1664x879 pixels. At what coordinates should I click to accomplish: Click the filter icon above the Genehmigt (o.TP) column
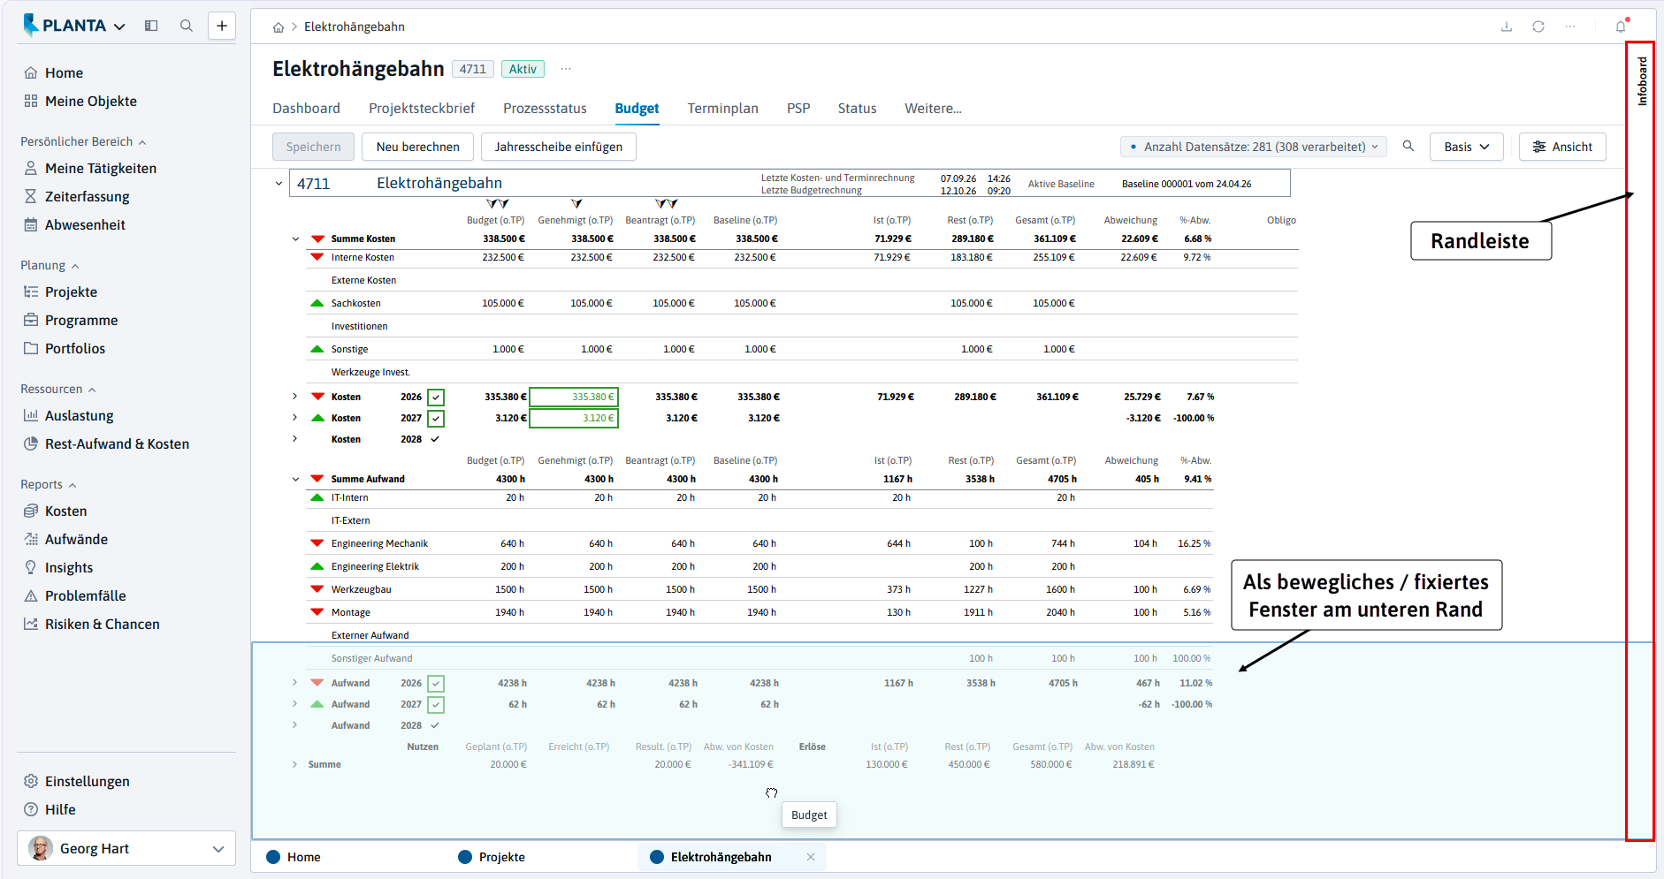click(576, 204)
